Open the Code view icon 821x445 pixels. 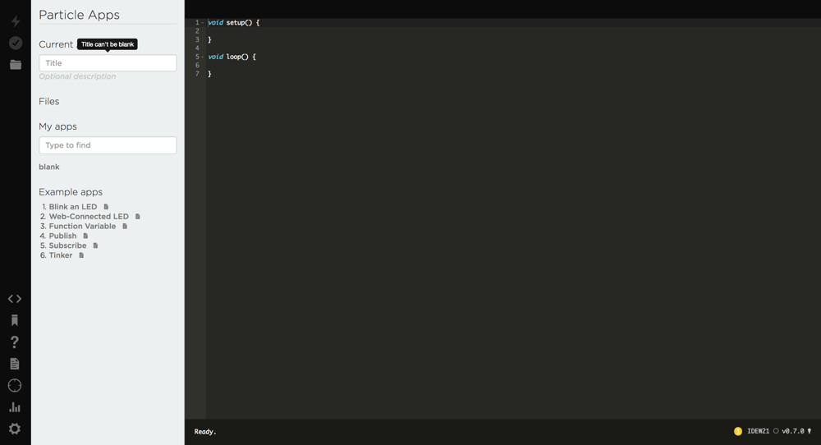pyautogui.click(x=15, y=299)
